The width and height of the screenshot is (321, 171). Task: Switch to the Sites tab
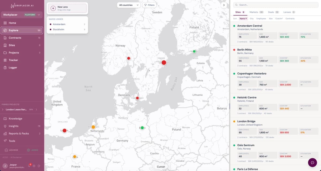240,12
